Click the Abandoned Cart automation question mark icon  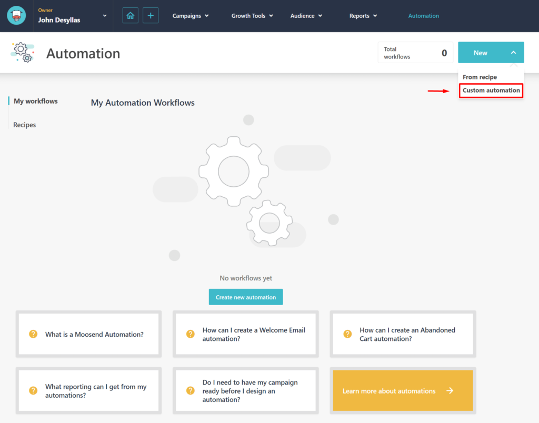coord(347,334)
